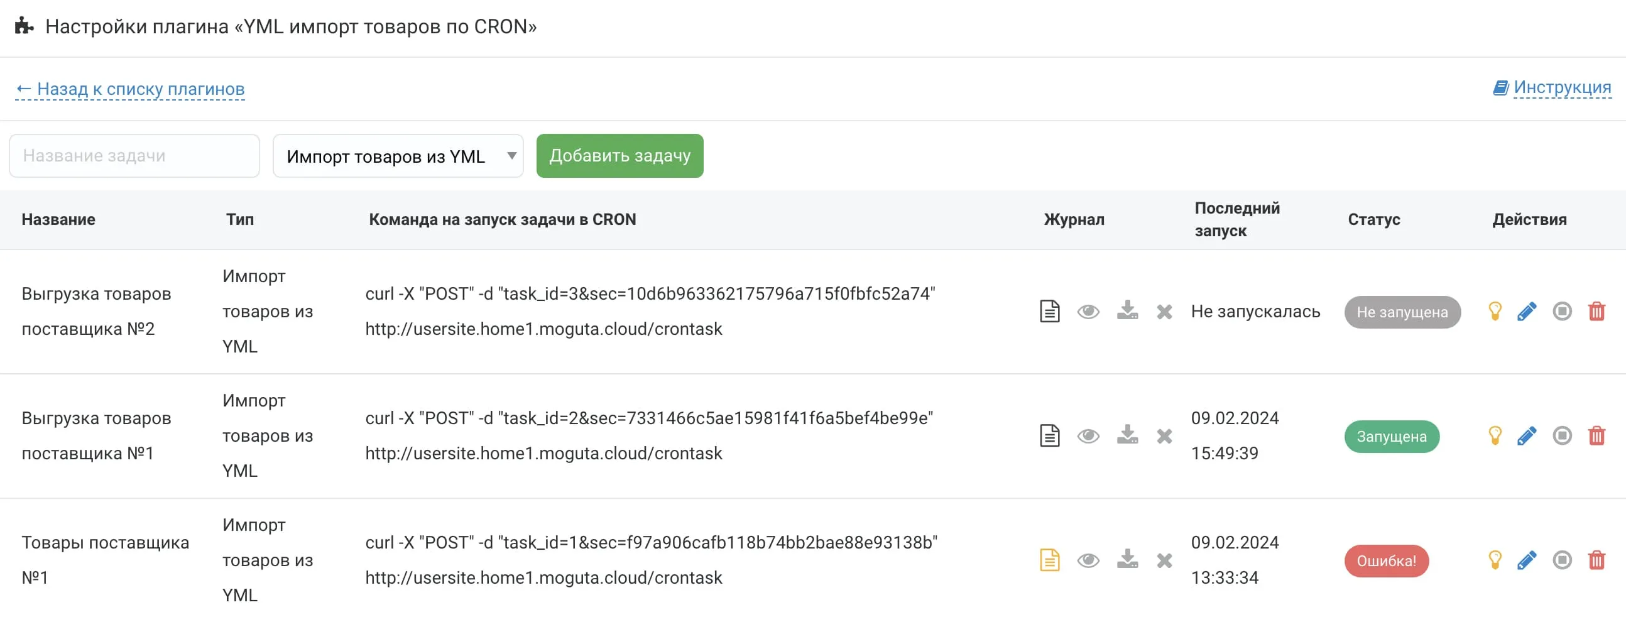
Task: Click the Название column header
Action: [x=58, y=219]
